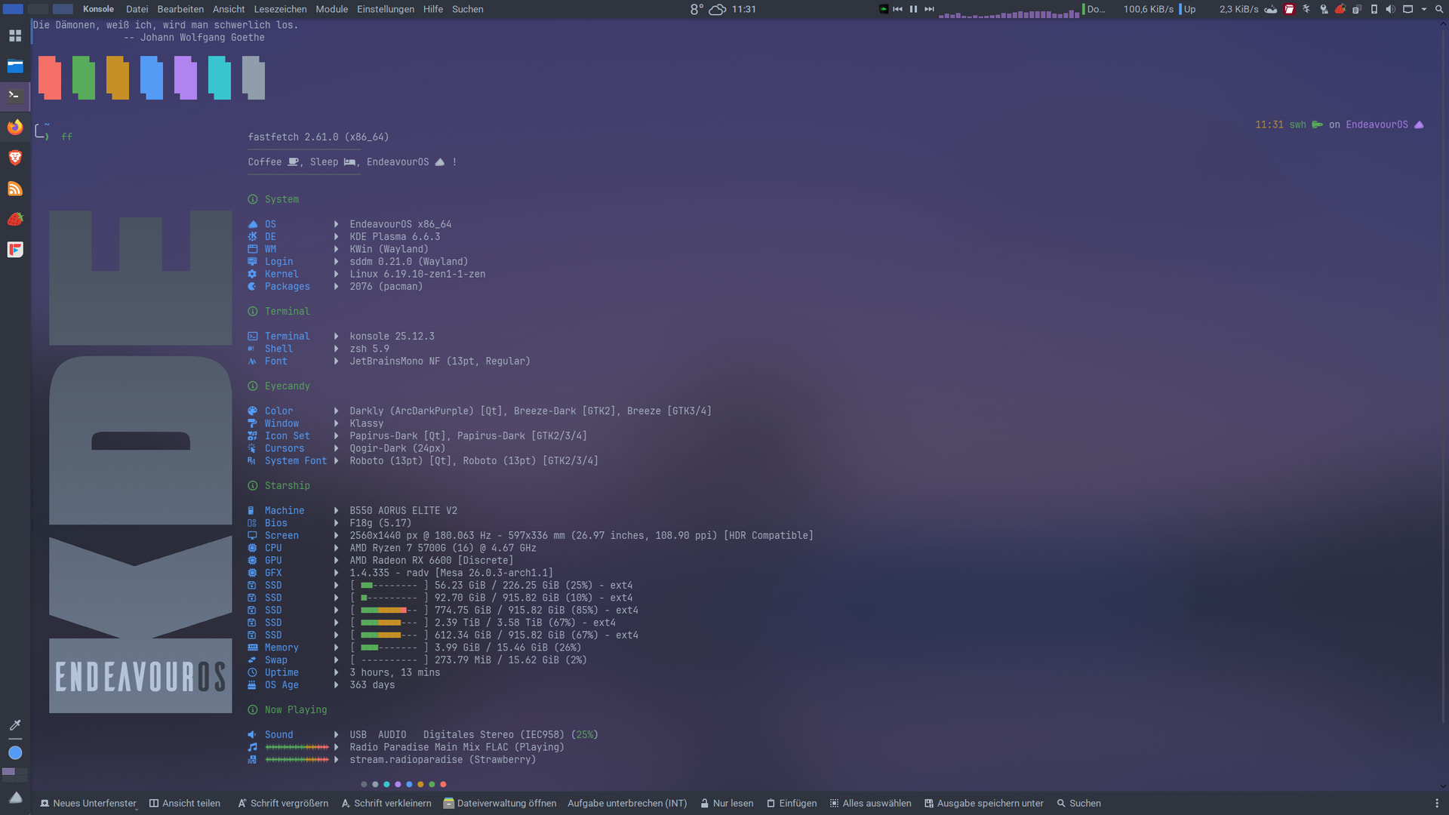Skip to the next media track
This screenshot has width=1449, height=815.
[x=929, y=9]
